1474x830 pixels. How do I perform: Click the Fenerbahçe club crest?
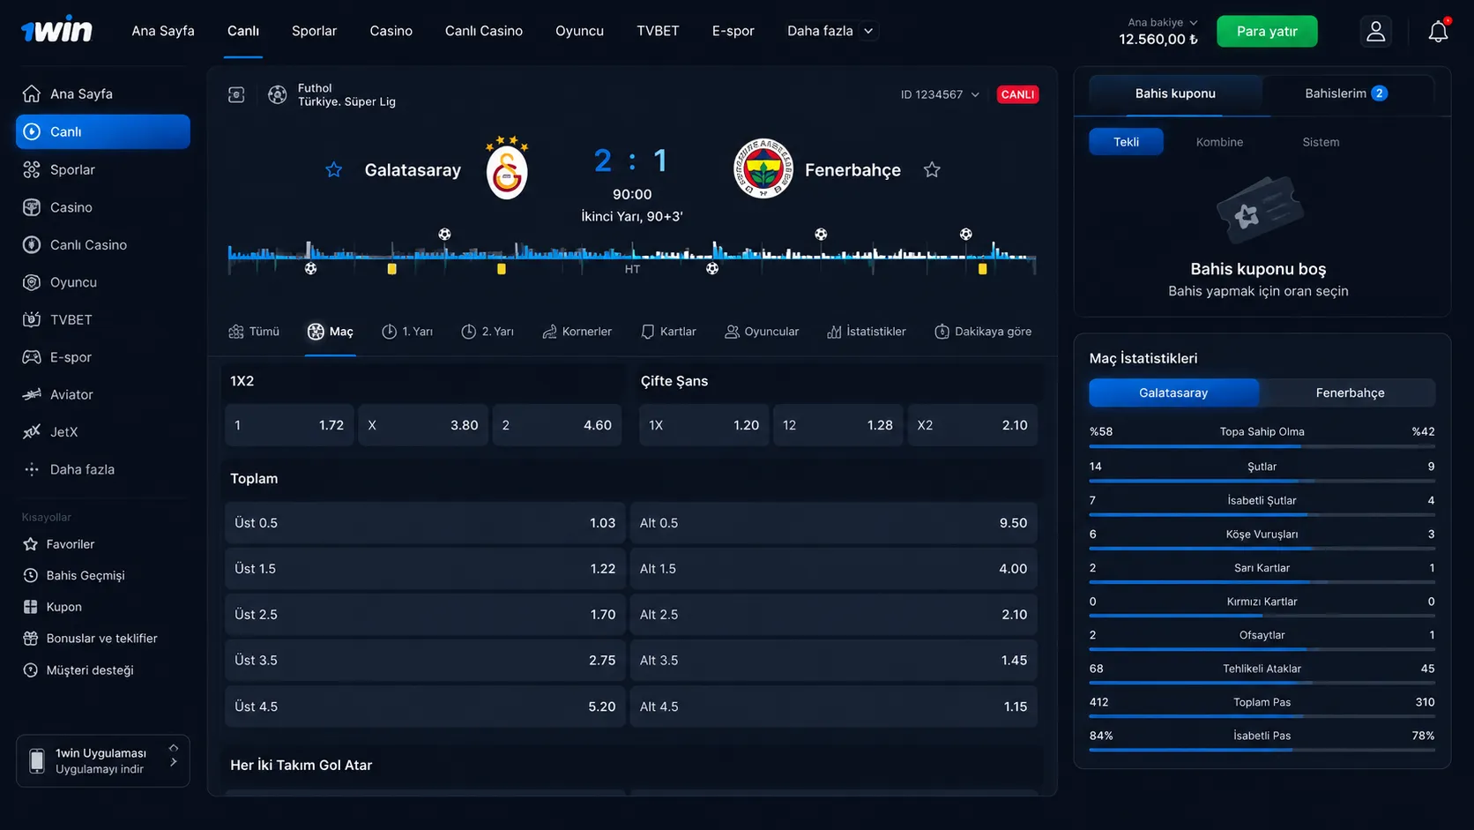(x=763, y=168)
